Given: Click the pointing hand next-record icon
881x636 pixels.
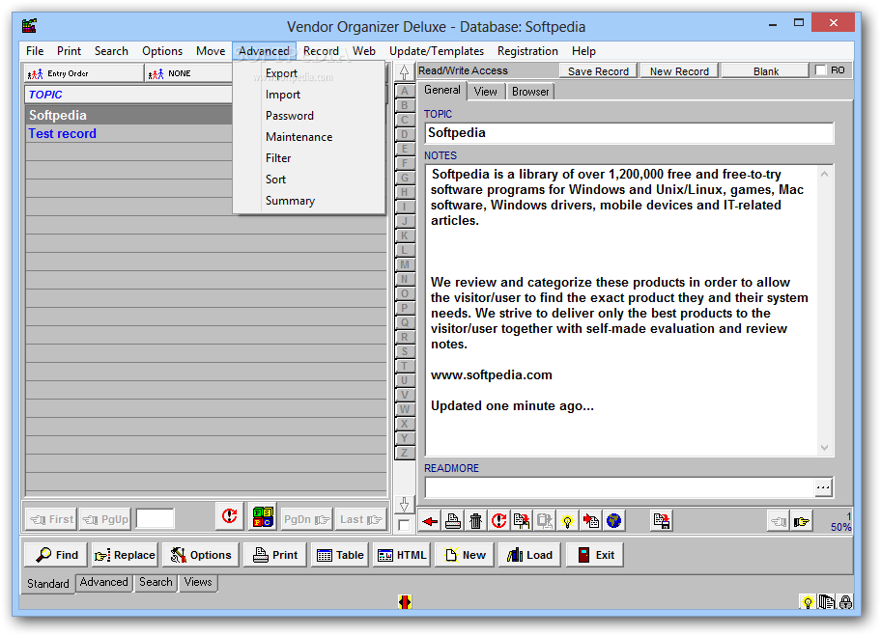Looking at the screenshot, I should click(x=801, y=522).
